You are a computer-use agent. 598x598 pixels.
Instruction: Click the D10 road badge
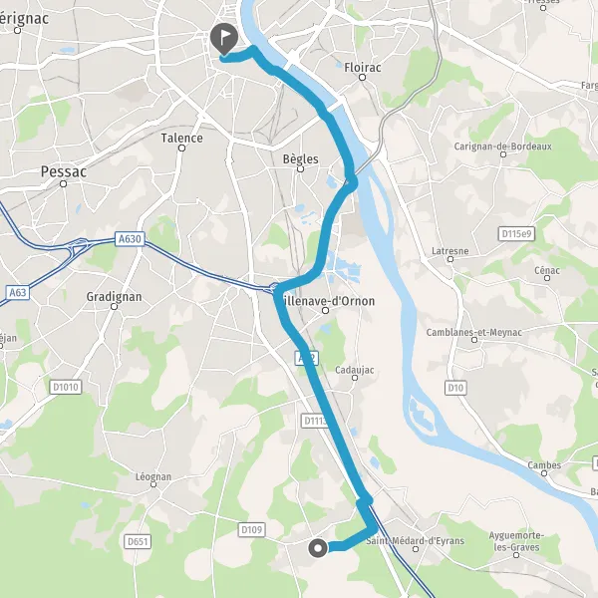tap(455, 388)
